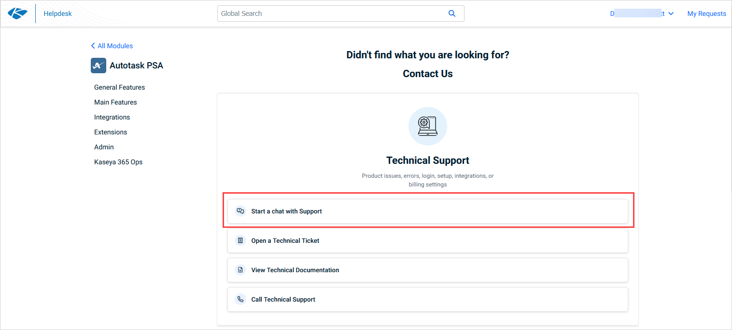The image size is (732, 330).
Task: Select Extensions in the sidebar
Action: pyautogui.click(x=111, y=132)
